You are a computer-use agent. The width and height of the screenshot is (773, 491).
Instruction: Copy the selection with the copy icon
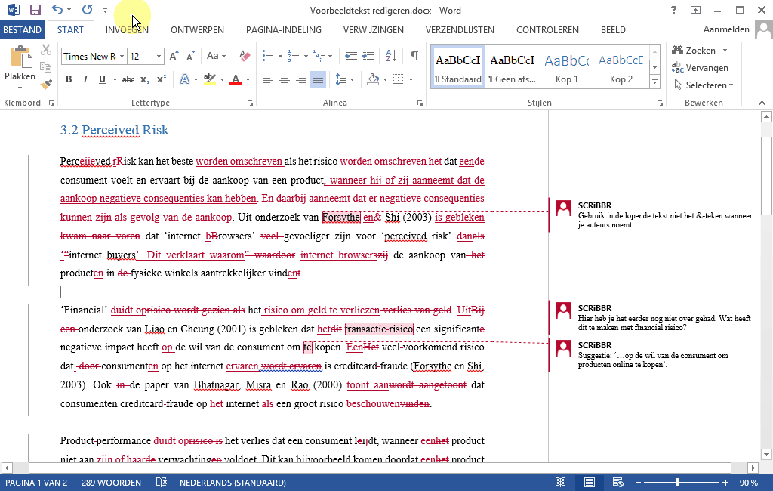[46, 67]
